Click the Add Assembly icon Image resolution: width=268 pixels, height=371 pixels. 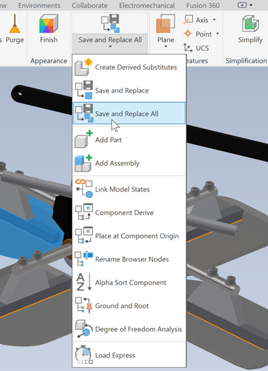(x=84, y=163)
